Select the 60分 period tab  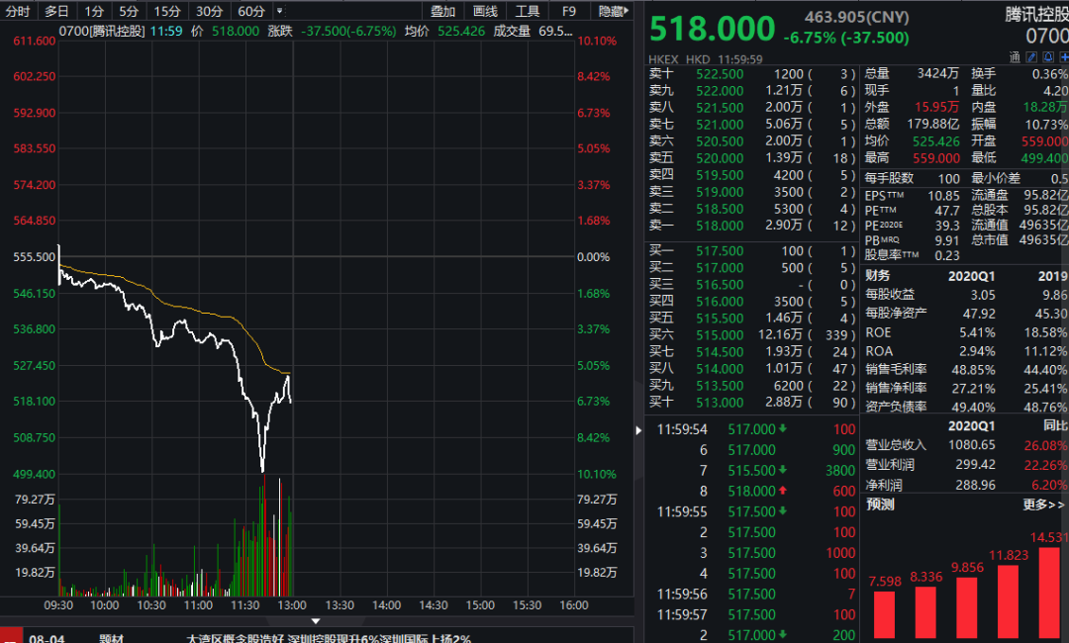point(251,12)
